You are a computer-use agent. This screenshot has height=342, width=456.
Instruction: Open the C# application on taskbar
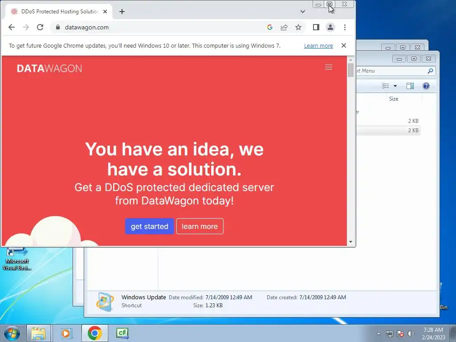pyautogui.click(x=122, y=333)
